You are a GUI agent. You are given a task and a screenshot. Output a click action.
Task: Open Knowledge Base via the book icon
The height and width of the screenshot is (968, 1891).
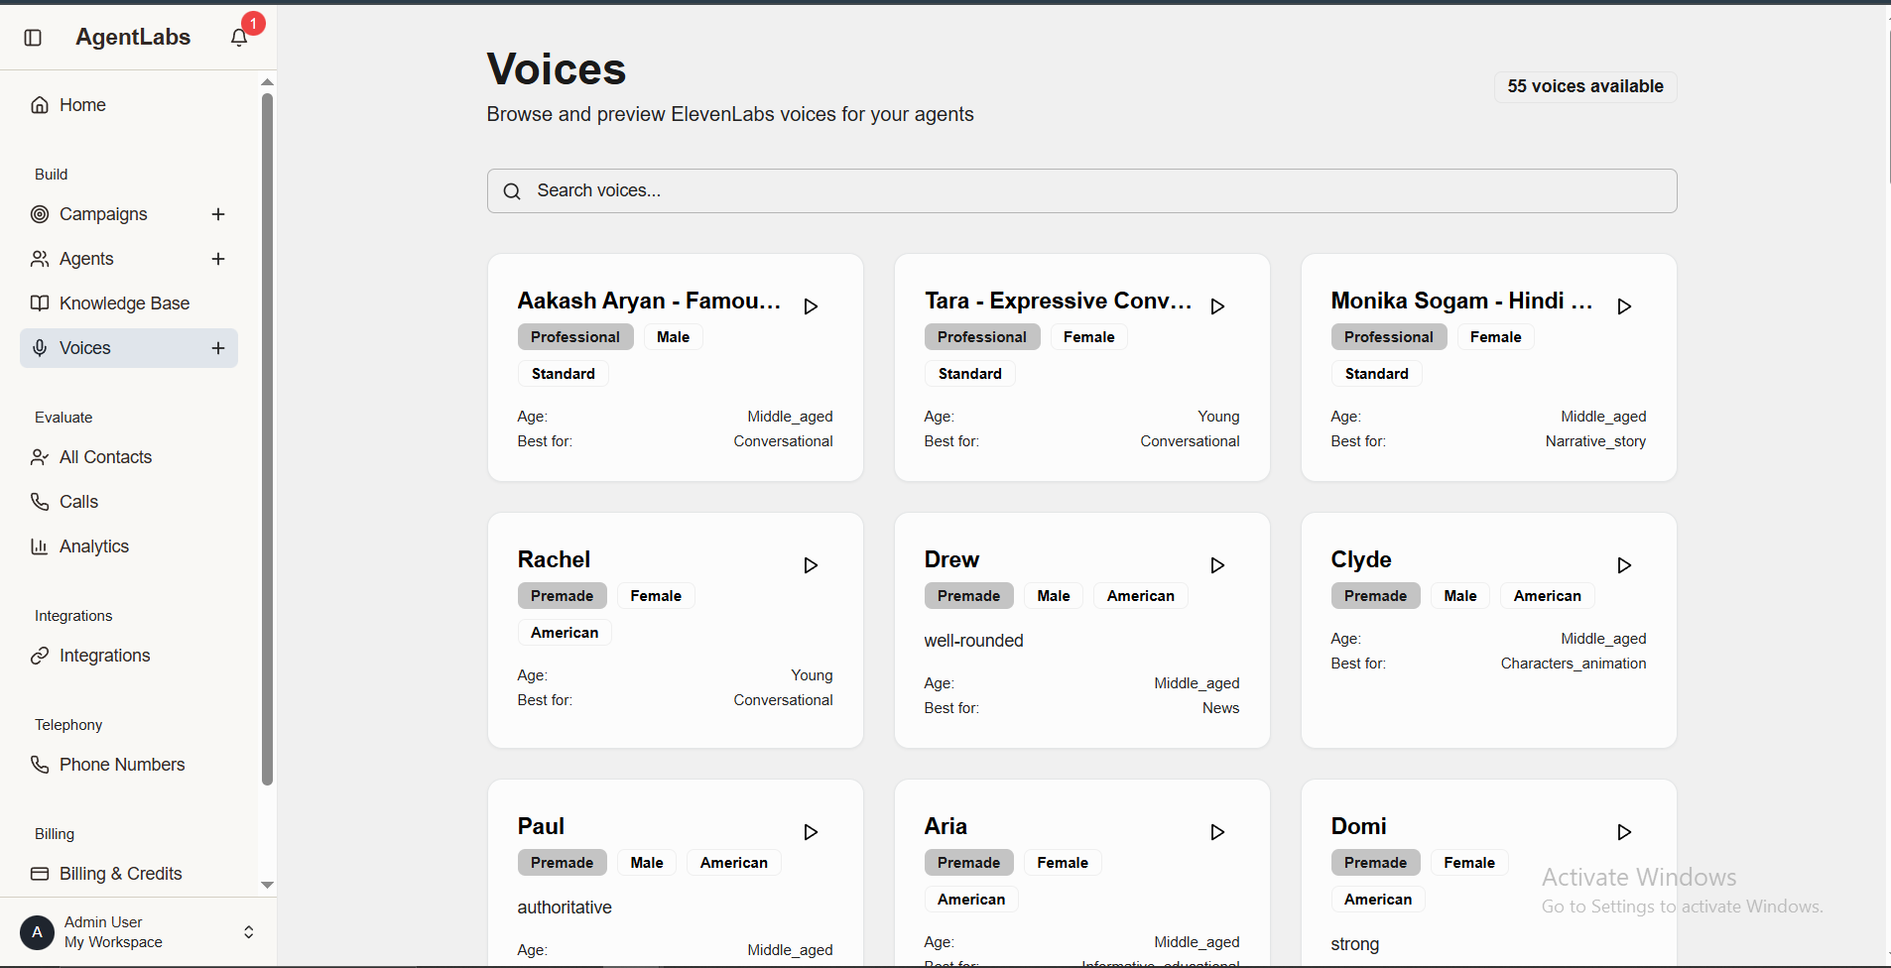tap(39, 303)
